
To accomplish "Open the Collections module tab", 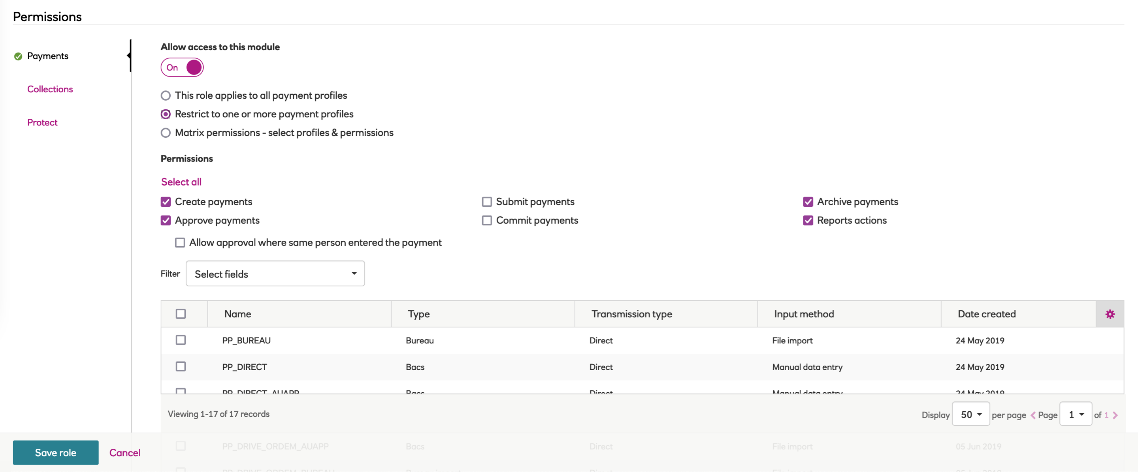I will [50, 89].
